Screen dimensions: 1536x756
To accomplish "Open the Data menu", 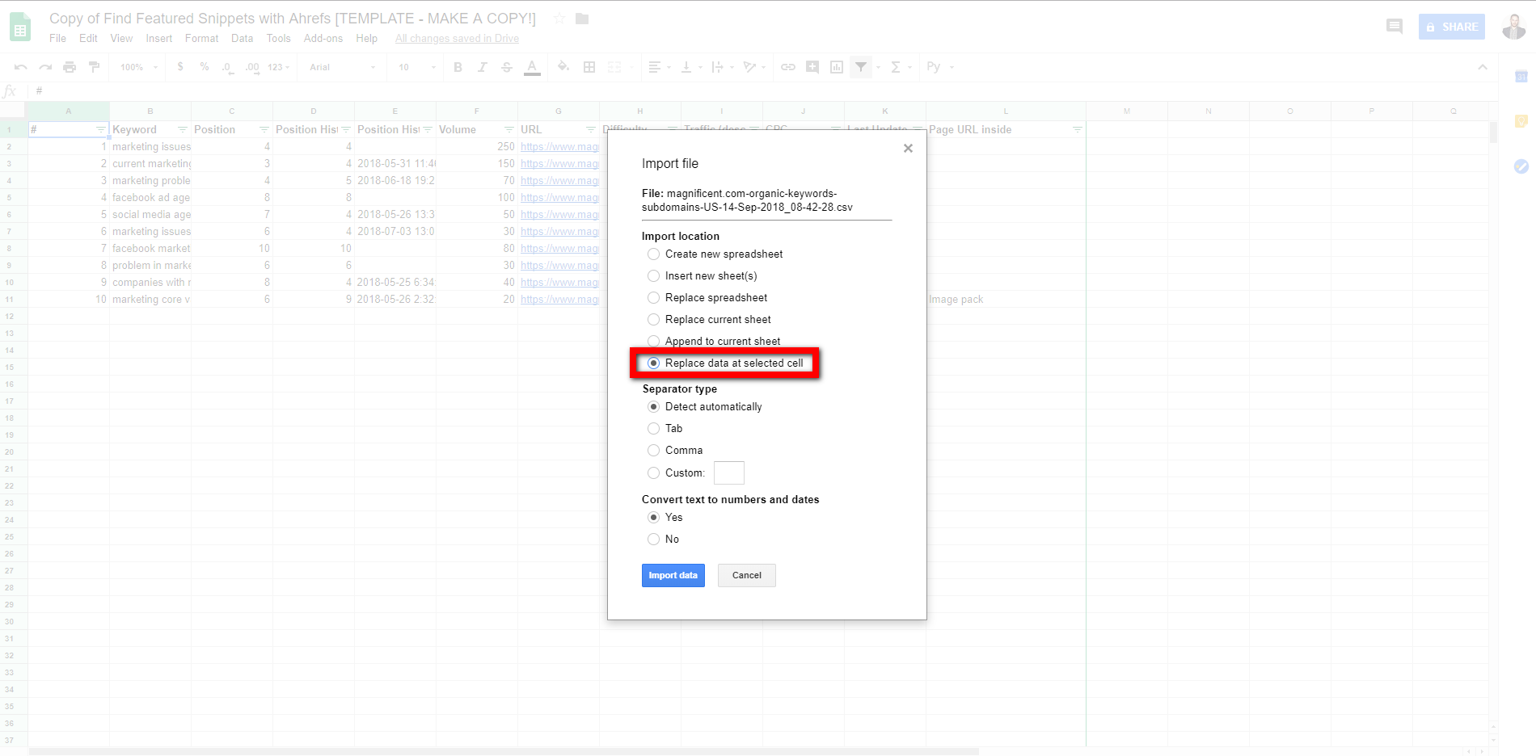I will pyautogui.click(x=242, y=38).
